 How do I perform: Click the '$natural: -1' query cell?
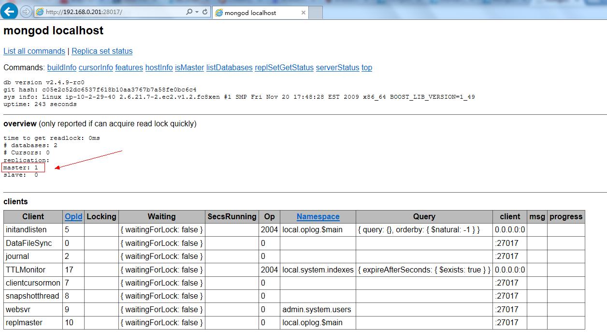[x=424, y=230]
